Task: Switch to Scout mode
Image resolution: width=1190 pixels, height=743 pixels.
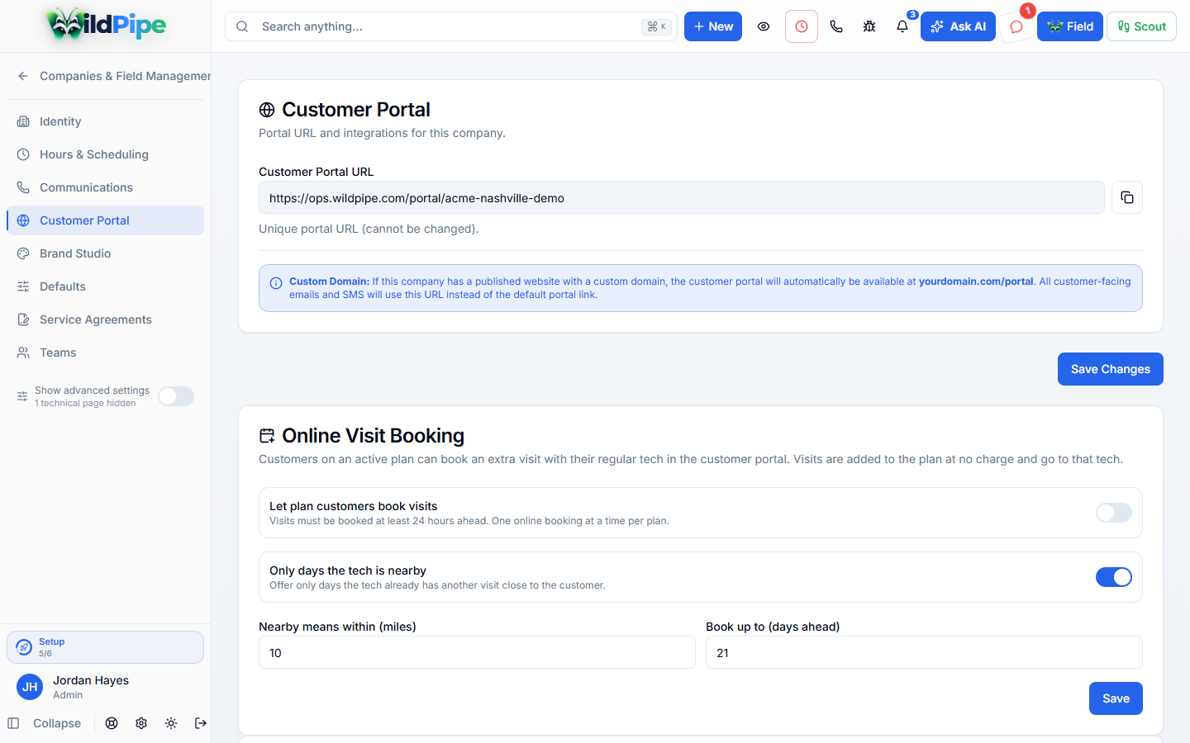Action: click(x=1141, y=26)
